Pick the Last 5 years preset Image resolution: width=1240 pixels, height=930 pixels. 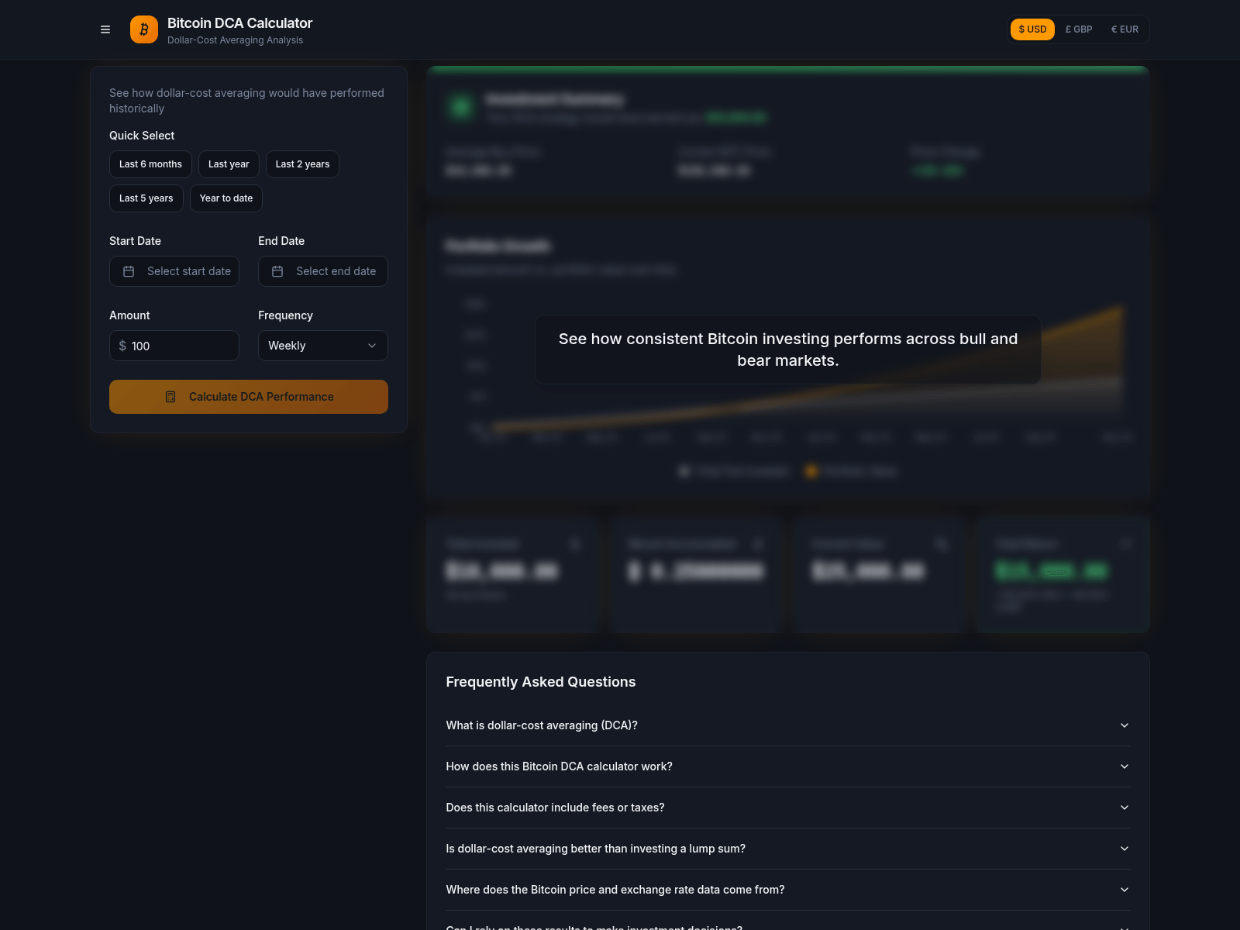(x=146, y=198)
